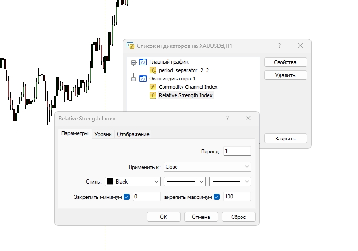Toggle the Закрепить минимум checkbox
Screen dimensions: 358x251
tap(126, 197)
